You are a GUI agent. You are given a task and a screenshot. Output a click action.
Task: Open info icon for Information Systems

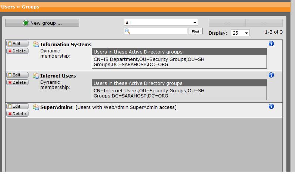point(271,44)
